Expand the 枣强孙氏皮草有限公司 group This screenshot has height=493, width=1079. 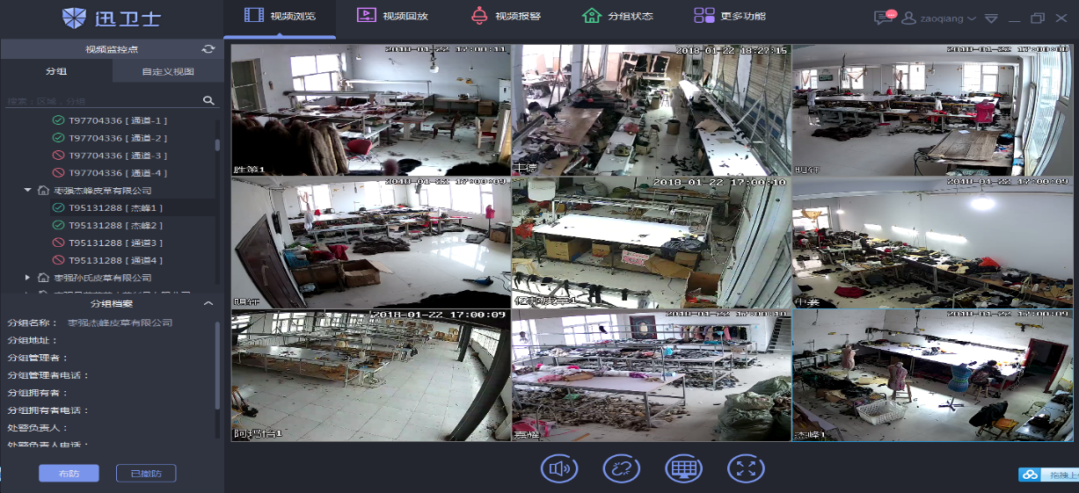coord(28,278)
